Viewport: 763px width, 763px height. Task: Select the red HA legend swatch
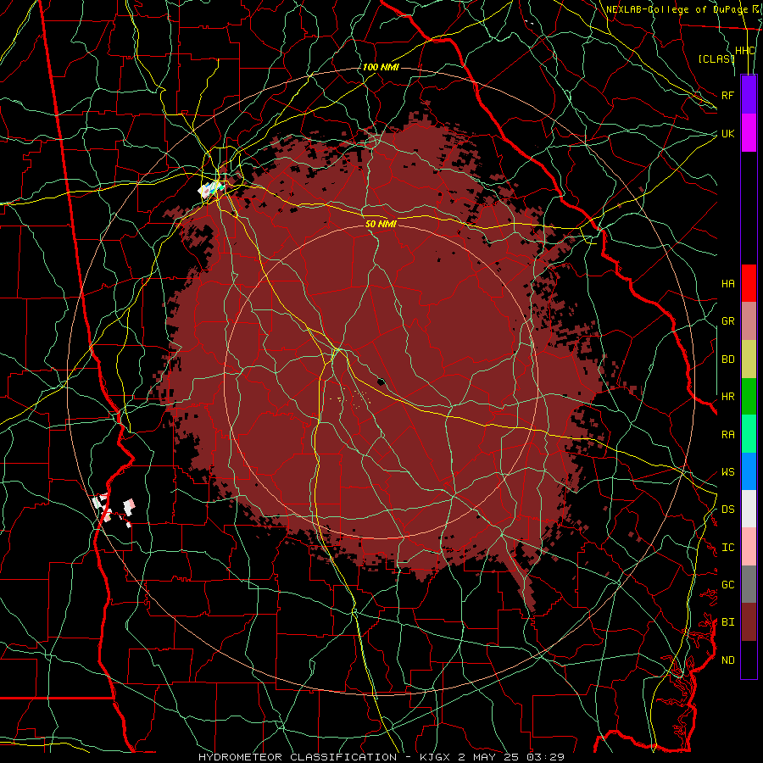point(749,283)
